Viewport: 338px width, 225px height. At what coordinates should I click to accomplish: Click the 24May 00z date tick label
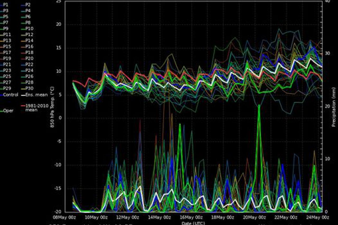point(318,217)
